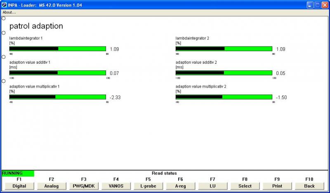Click the lambdaintegrator 1 bar gauge
Viewport: 330px width, 193px height.
pos(58,49)
